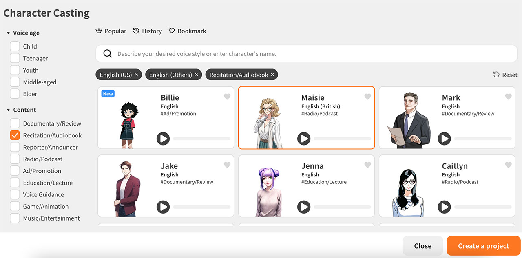Reset all active filters
The width and height of the screenshot is (522, 258).
point(505,75)
